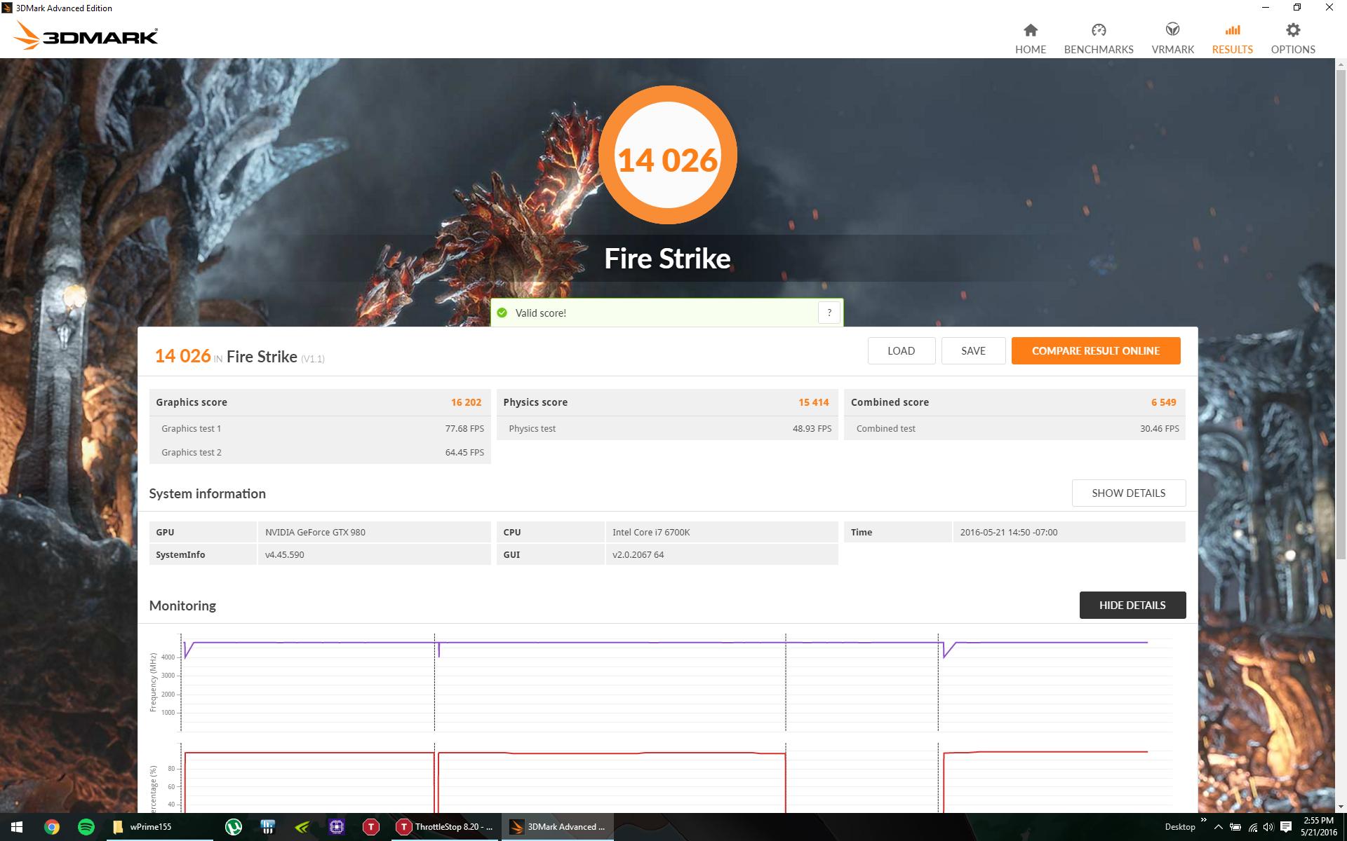The height and width of the screenshot is (841, 1347).
Task: Open the purple CPU chip taskbar app
Action: pyautogui.click(x=336, y=827)
